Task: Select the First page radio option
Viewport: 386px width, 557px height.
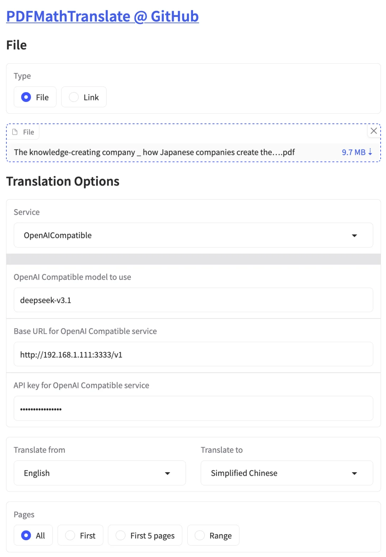Action: 80,535
